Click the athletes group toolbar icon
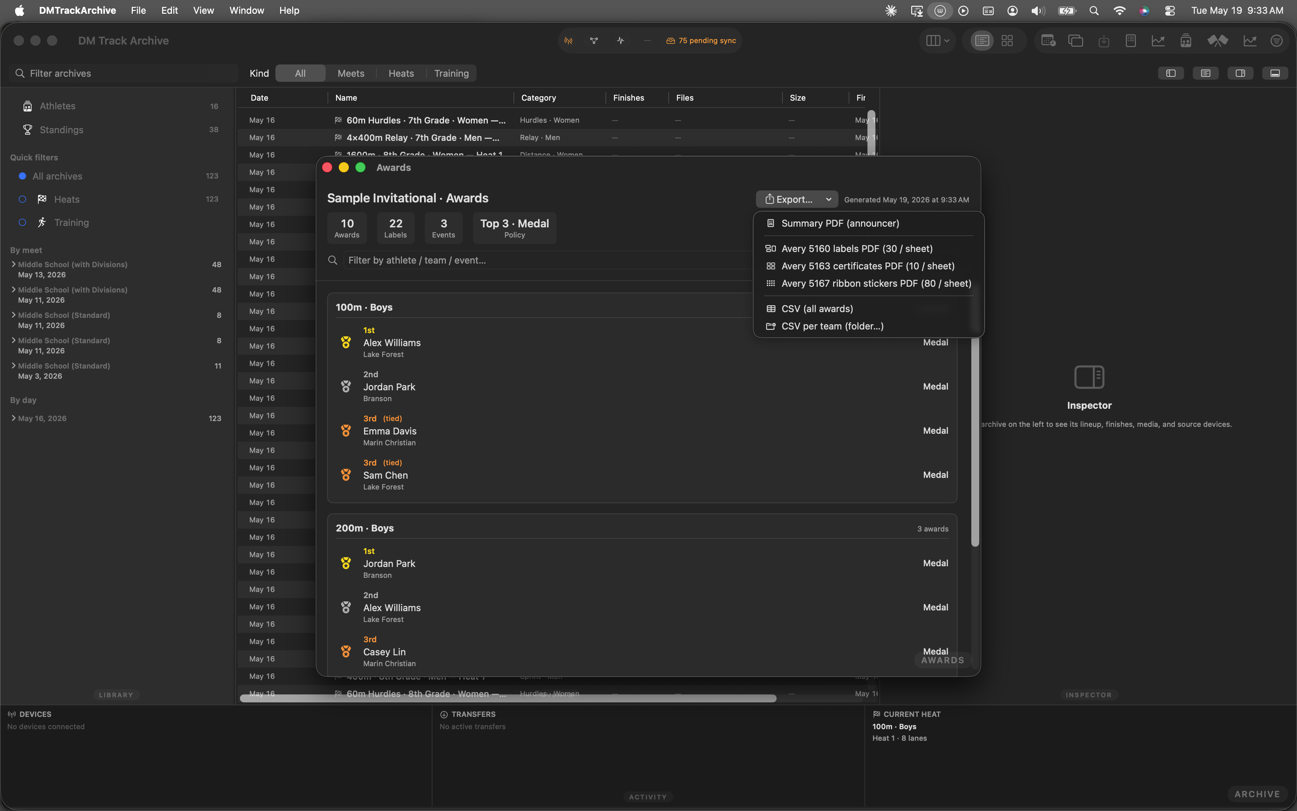 (1186, 41)
